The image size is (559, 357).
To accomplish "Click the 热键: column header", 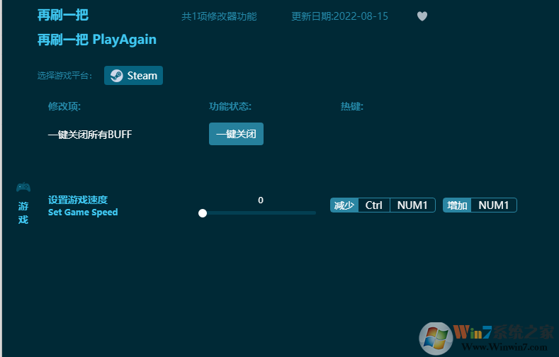I will [x=352, y=106].
